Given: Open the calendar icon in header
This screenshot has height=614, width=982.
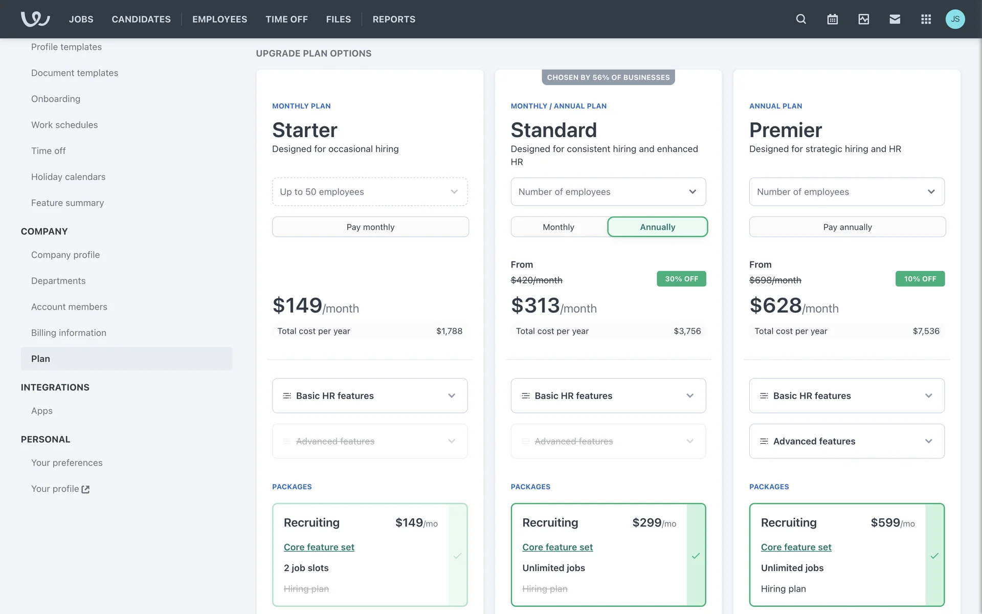Looking at the screenshot, I should 832,19.
